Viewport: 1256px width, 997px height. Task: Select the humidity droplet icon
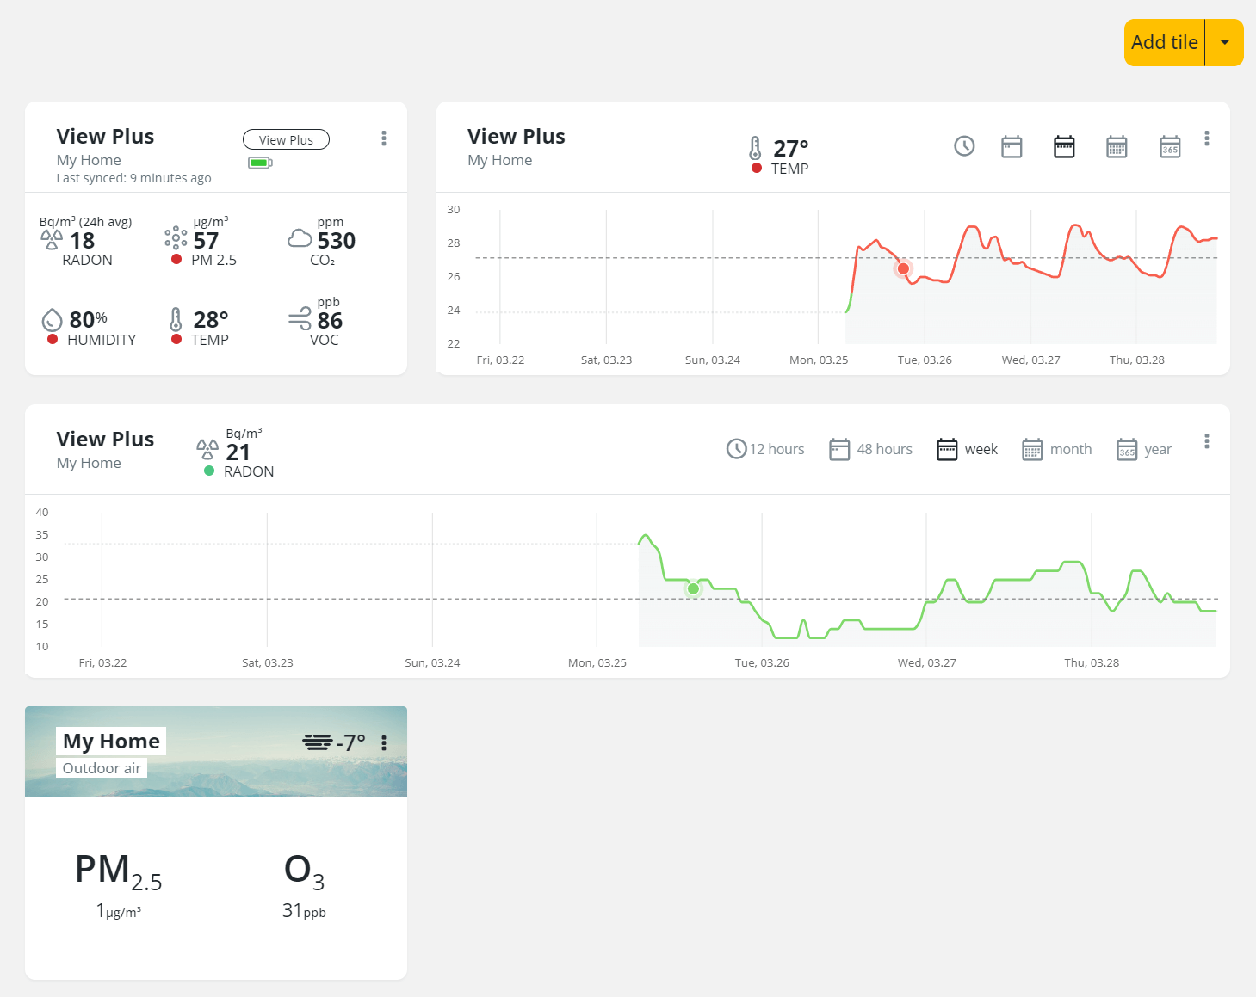(52, 320)
